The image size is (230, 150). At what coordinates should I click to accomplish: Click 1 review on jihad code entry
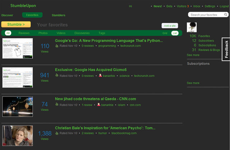tap(87, 105)
